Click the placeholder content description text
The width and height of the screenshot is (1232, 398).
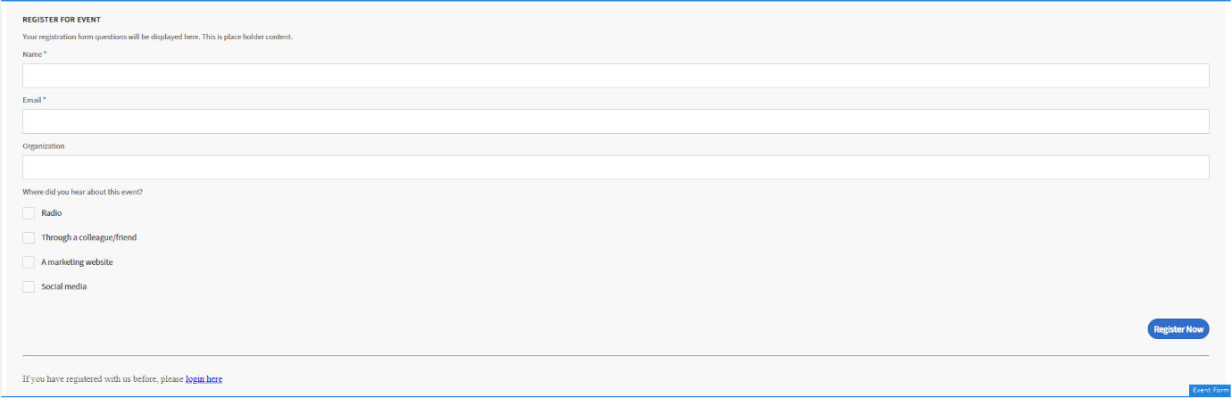(157, 37)
